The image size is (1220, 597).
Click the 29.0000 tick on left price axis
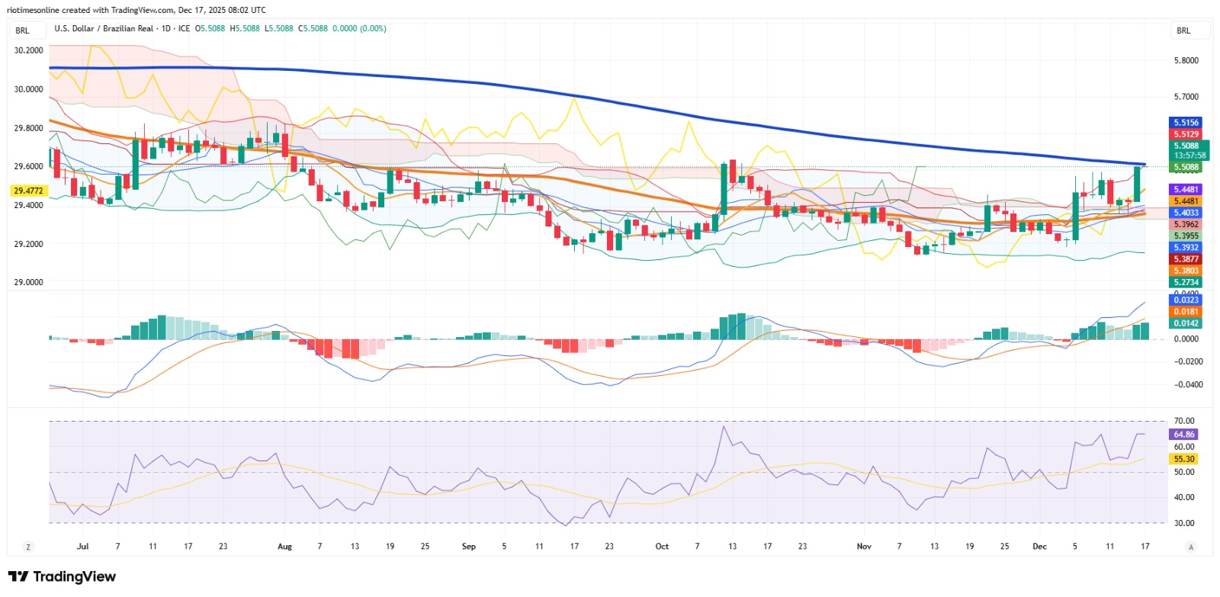click(28, 282)
